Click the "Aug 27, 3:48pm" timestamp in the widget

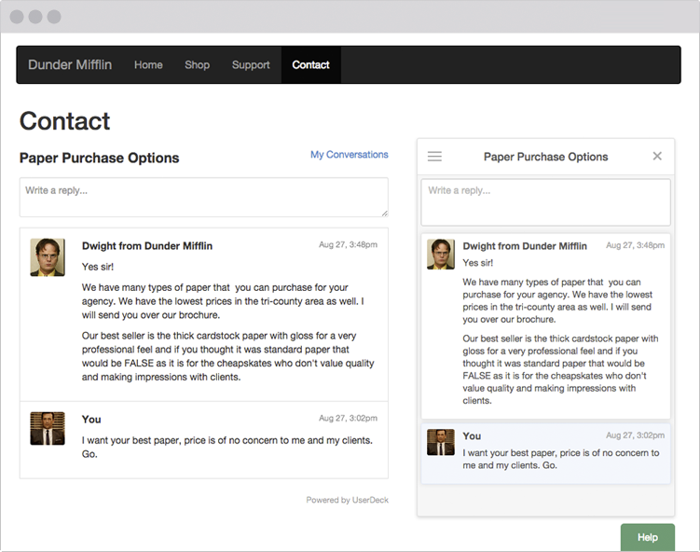coord(635,245)
